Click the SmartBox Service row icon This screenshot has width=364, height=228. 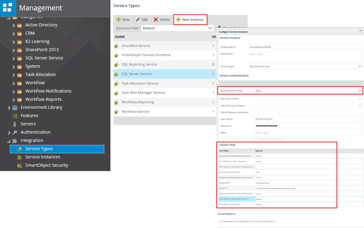117,46
